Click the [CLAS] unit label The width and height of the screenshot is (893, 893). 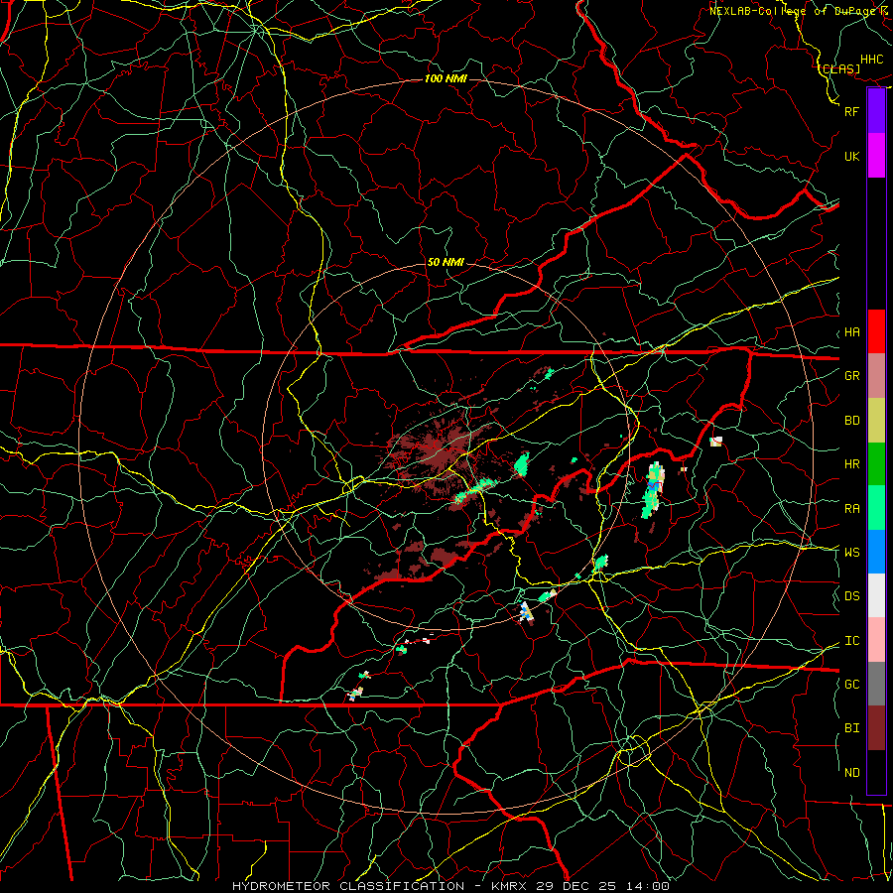coord(839,68)
